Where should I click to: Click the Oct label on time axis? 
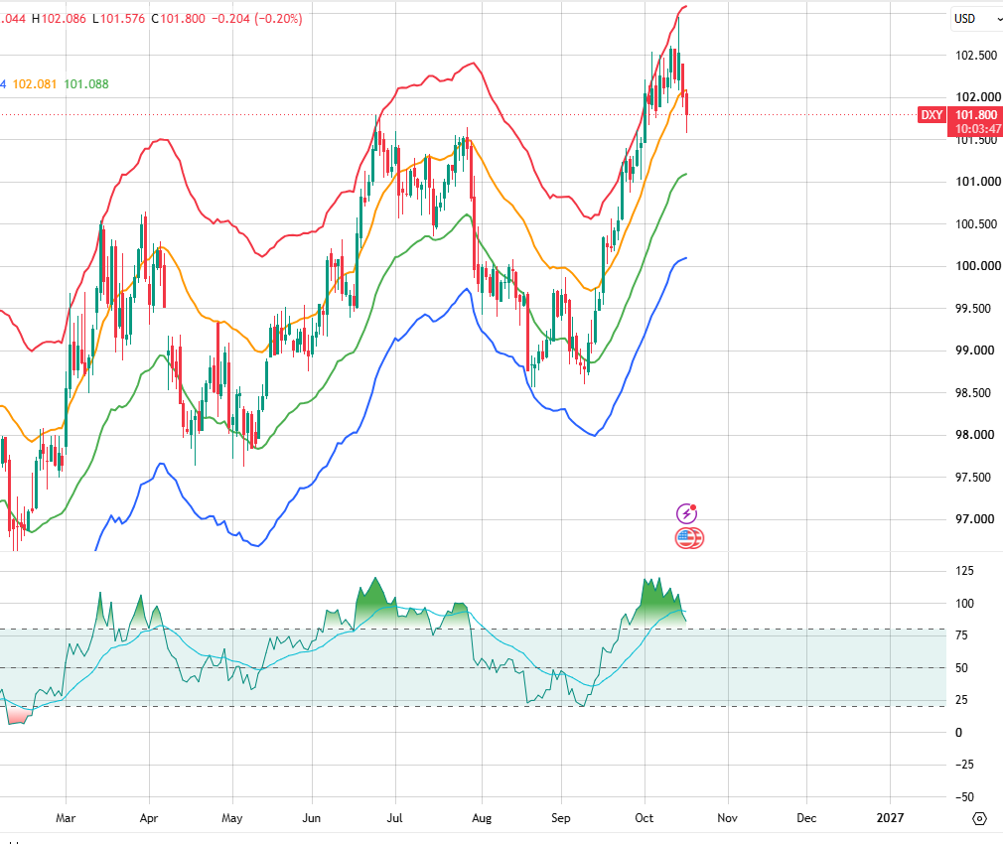pos(645,818)
